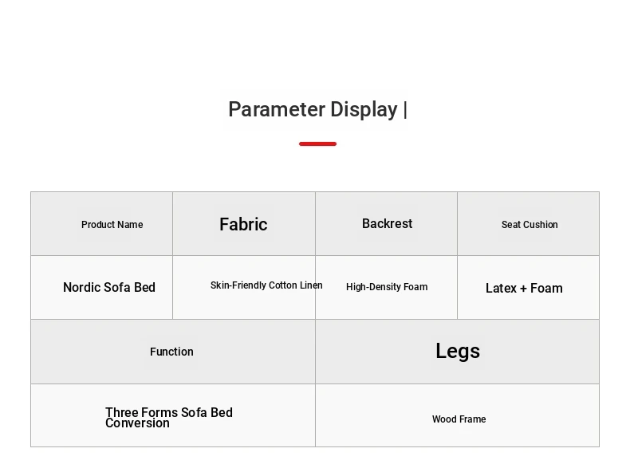This screenshot has width=630, height=472.
Task: Click the word Display in the title
Action: 364,110
